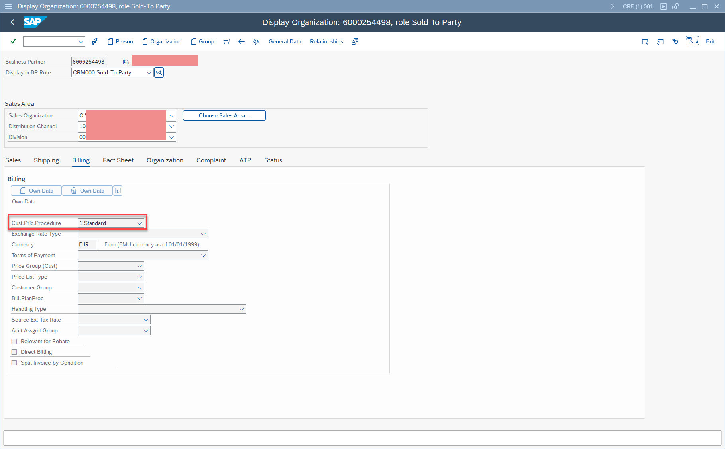This screenshot has height=449, width=725.
Task: Toggle Direct Billing checkbox
Action: [x=14, y=352]
